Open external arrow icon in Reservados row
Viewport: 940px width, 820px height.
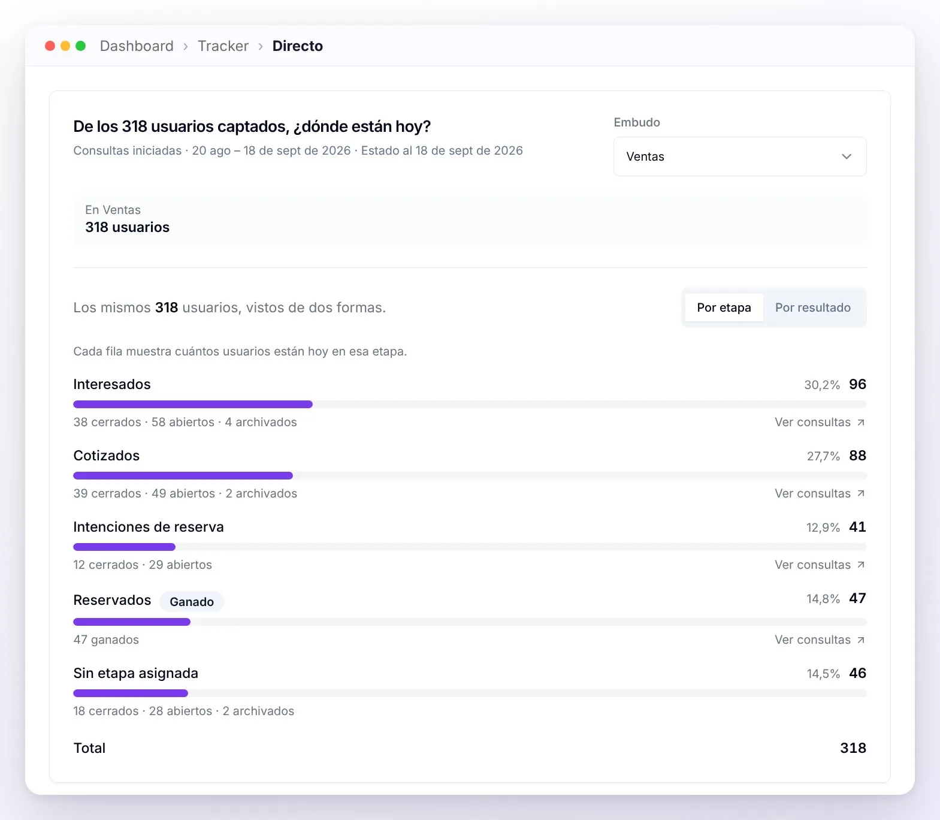861,640
